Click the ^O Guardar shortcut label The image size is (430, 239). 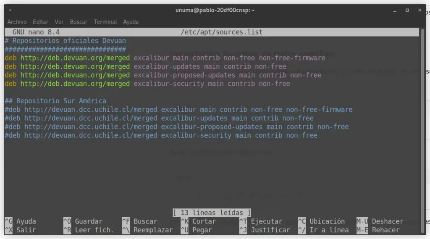point(83,221)
